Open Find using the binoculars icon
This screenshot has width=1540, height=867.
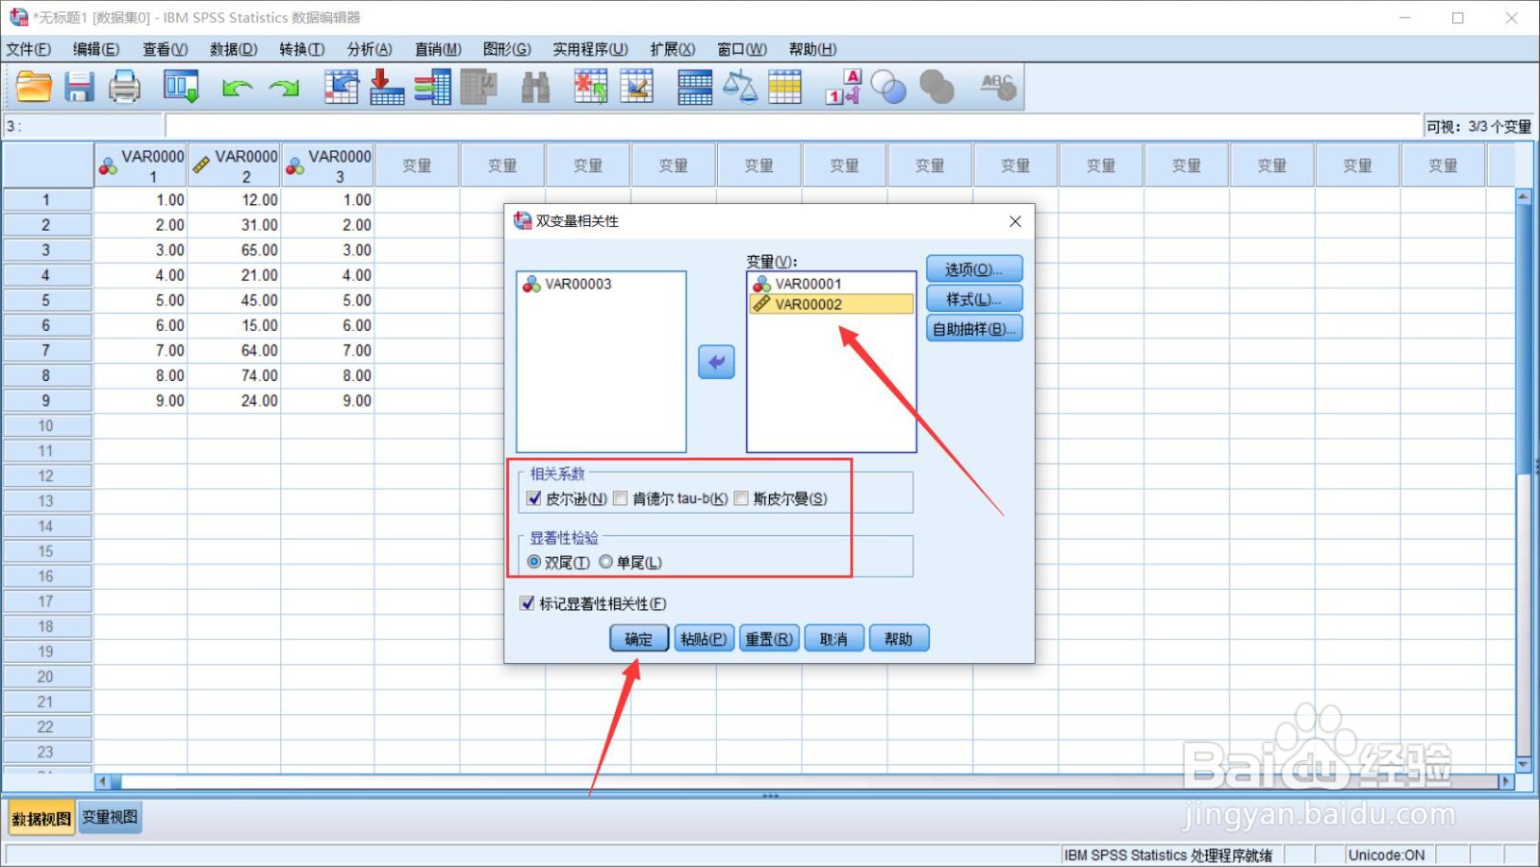click(535, 87)
